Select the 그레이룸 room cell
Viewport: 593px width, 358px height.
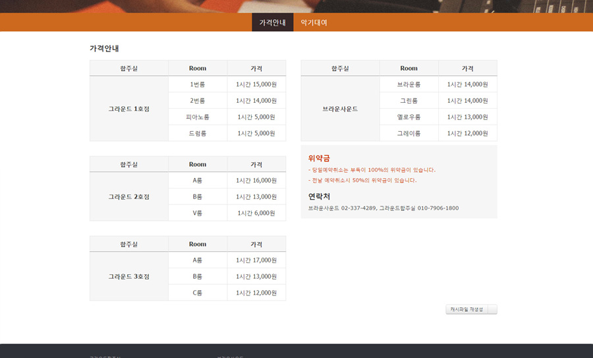click(409, 133)
